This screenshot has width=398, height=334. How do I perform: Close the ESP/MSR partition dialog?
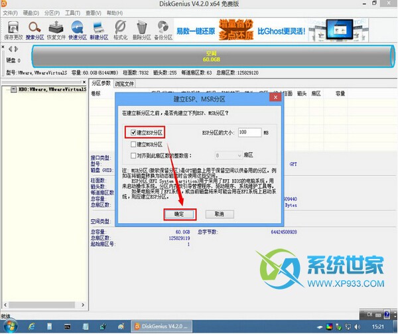(275, 98)
